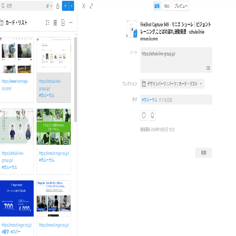The image size is (236, 236).
Task: Expand edit panel to fullscreen
Action: point(91,6)
